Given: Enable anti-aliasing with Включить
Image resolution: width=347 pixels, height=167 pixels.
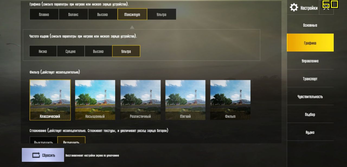Looking at the screenshot, I should 71,140.
